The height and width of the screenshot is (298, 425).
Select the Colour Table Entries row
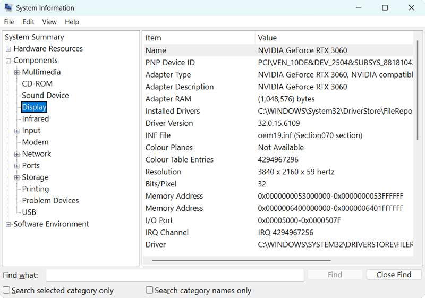[x=278, y=160]
